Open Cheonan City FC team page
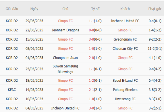 [125, 49]
